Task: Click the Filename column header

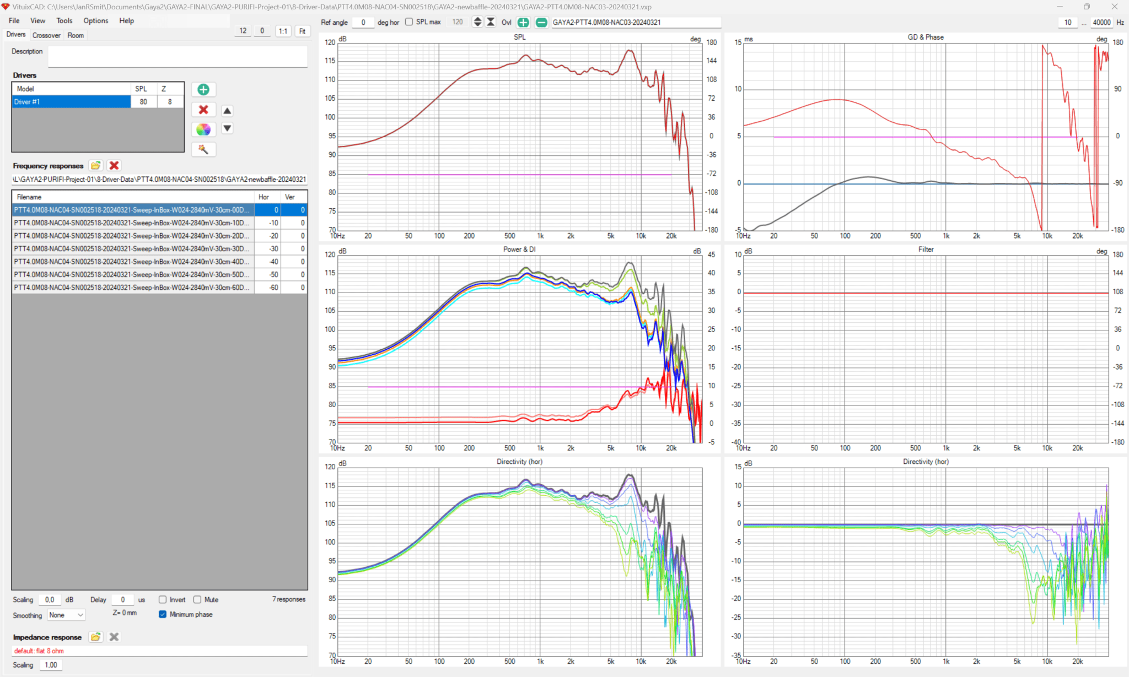Action: (x=133, y=197)
